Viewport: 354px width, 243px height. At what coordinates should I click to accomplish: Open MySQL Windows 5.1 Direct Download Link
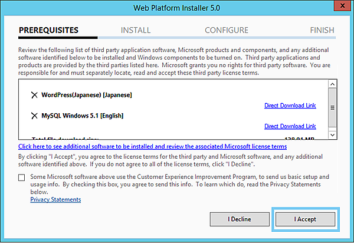(x=290, y=126)
